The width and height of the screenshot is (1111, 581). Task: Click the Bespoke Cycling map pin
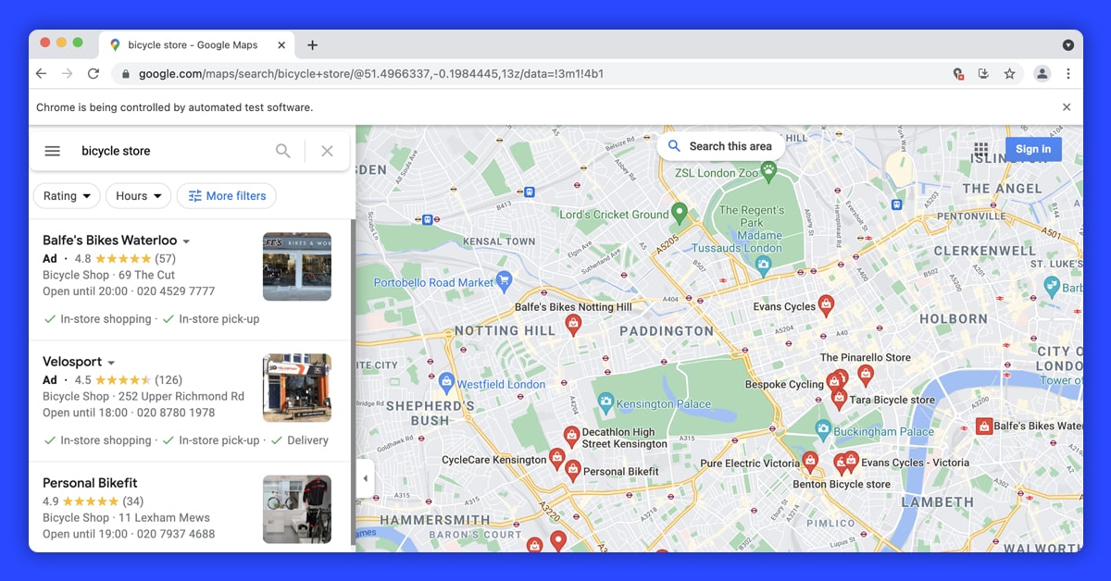833,382
